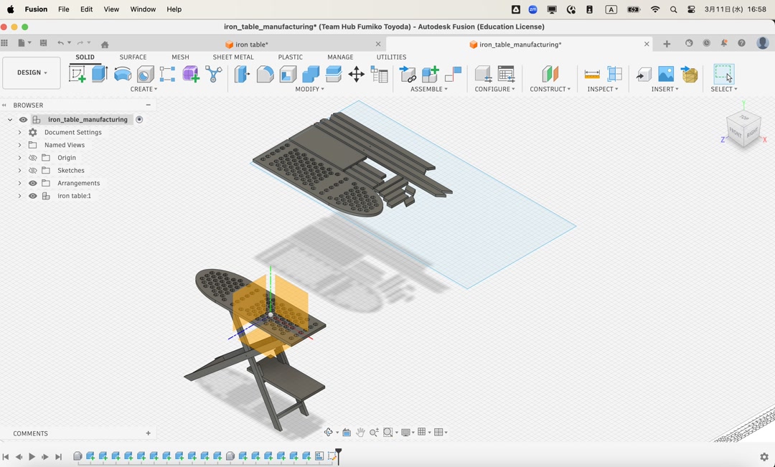
Task: Open the Change Parameters table tool
Action: pos(379,74)
